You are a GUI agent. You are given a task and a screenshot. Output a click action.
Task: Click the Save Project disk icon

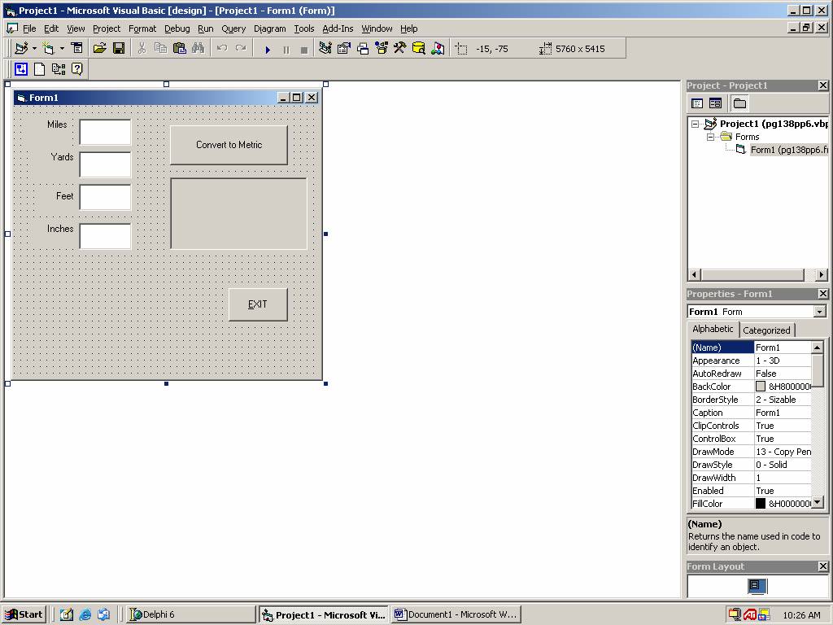tap(119, 49)
